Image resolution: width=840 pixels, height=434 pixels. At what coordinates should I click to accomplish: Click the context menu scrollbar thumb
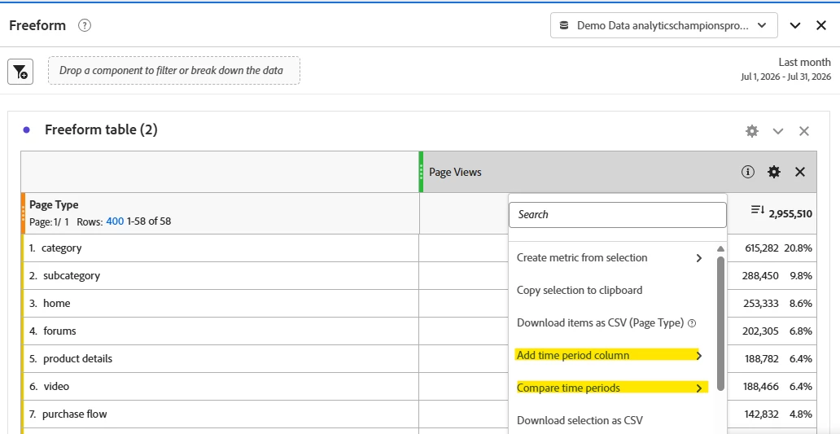point(720,323)
